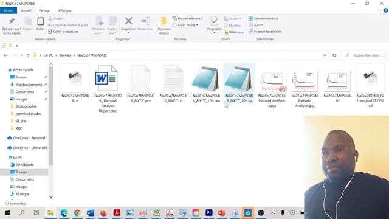389x219 pixels.
Task: Select file Na2Co7Mn(PO4)6_800°C_10h.xy
Action: tap(239, 84)
